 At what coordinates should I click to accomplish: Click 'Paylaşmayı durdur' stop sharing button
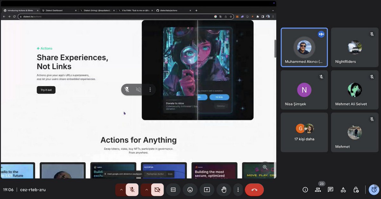click(x=155, y=174)
